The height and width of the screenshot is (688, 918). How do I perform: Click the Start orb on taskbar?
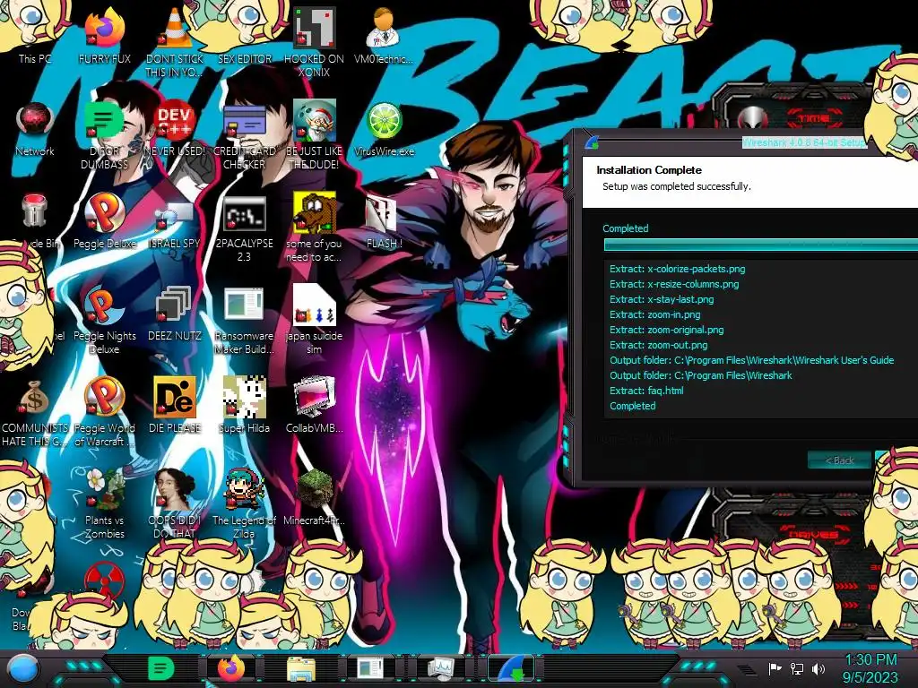(23, 669)
